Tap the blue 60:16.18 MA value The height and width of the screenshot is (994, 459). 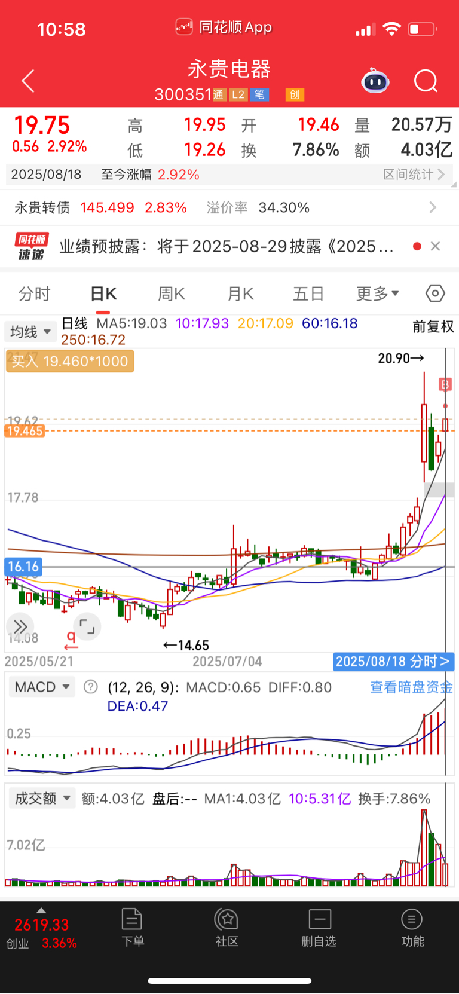click(330, 323)
